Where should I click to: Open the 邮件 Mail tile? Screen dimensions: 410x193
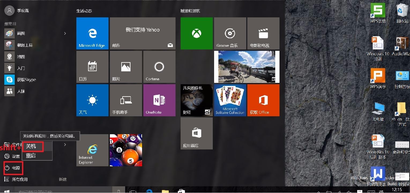[x=143, y=33]
